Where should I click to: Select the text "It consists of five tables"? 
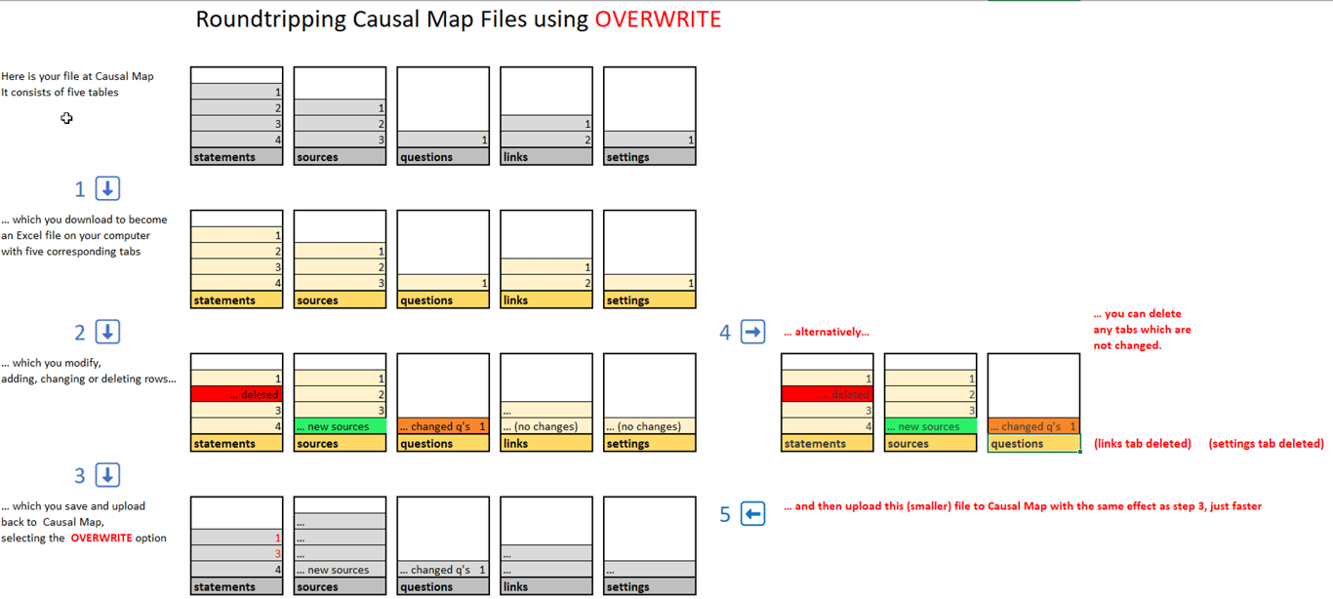pos(60,92)
